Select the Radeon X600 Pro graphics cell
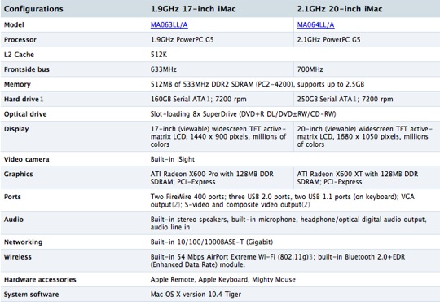 pos(212,178)
